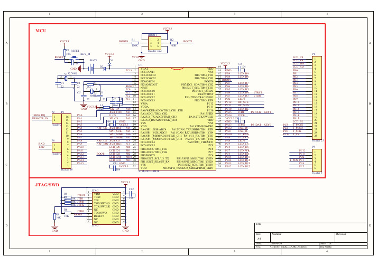
Task: Click the RESET push-button symbol KEY_M
Action: pyautogui.click(x=75, y=58)
